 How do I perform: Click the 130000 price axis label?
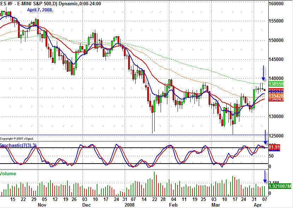[276, 116]
